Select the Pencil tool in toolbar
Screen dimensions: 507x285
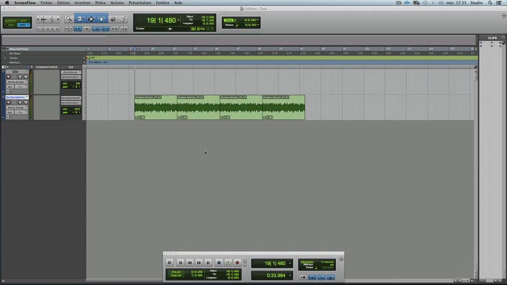pos(123,19)
